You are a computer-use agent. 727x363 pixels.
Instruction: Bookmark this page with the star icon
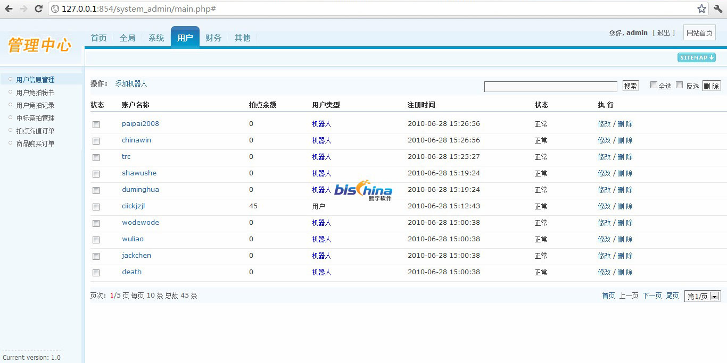[x=701, y=9]
